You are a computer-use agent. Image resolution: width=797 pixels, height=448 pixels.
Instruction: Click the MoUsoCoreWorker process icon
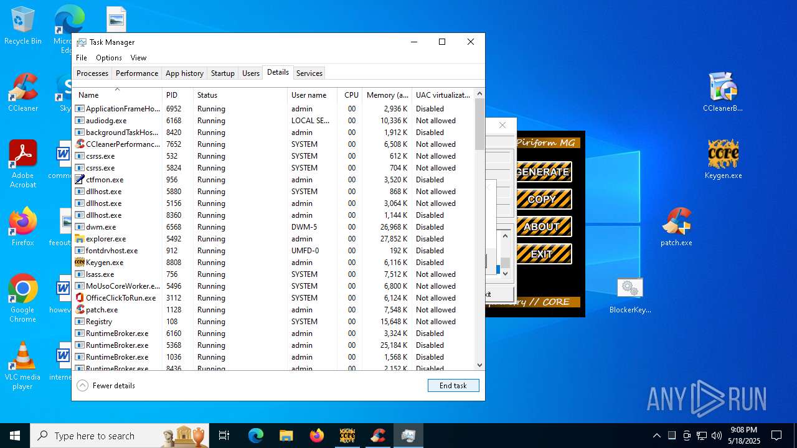(x=80, y=286)
